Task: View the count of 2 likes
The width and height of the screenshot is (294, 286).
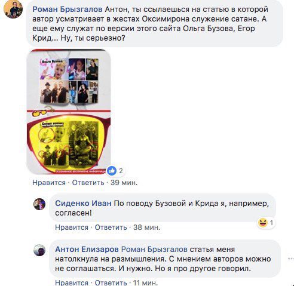Action: tap(121, 171)
